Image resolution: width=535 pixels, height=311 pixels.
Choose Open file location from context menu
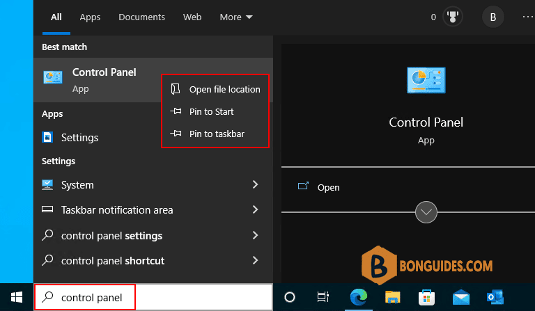pyautogui.click(x=215, y=89)
